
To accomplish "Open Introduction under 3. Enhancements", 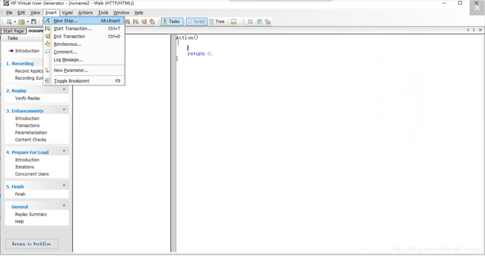I will tap(27, 118).
